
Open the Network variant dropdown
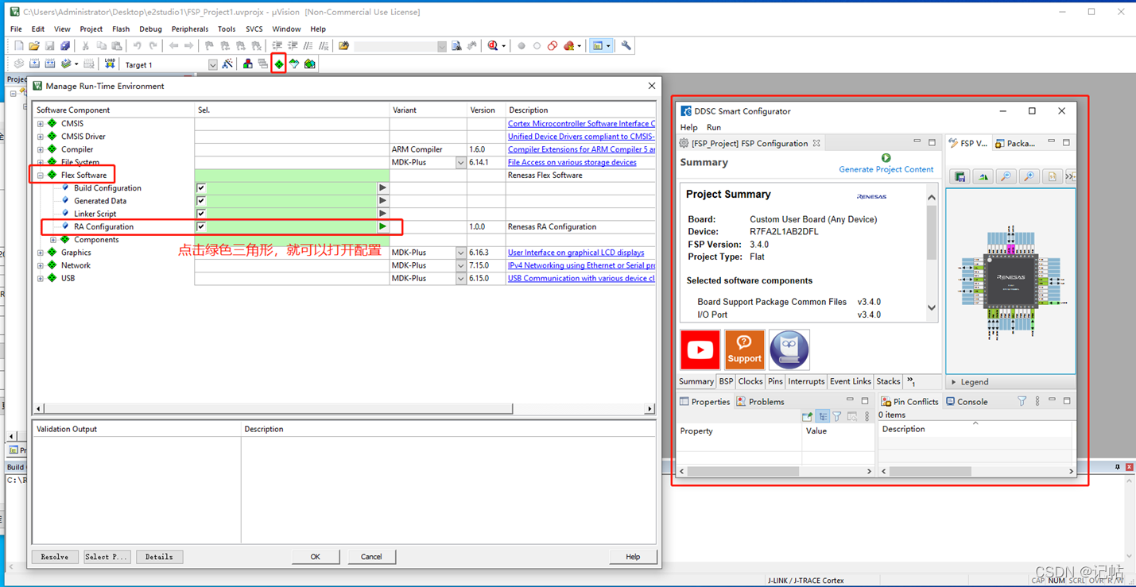(460, 265)
